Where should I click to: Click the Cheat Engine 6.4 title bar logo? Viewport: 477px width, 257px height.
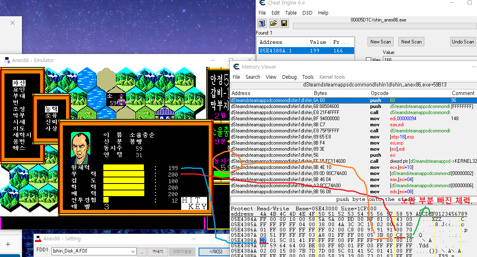click(x=262, y=3)
